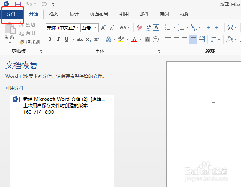Open the Aa change case menu
The image size is (241, 187).
coord(125,27)
